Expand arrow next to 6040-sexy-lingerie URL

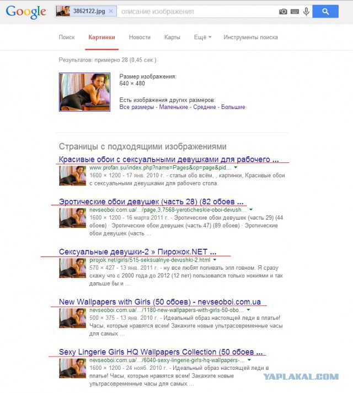coord(249,360)
